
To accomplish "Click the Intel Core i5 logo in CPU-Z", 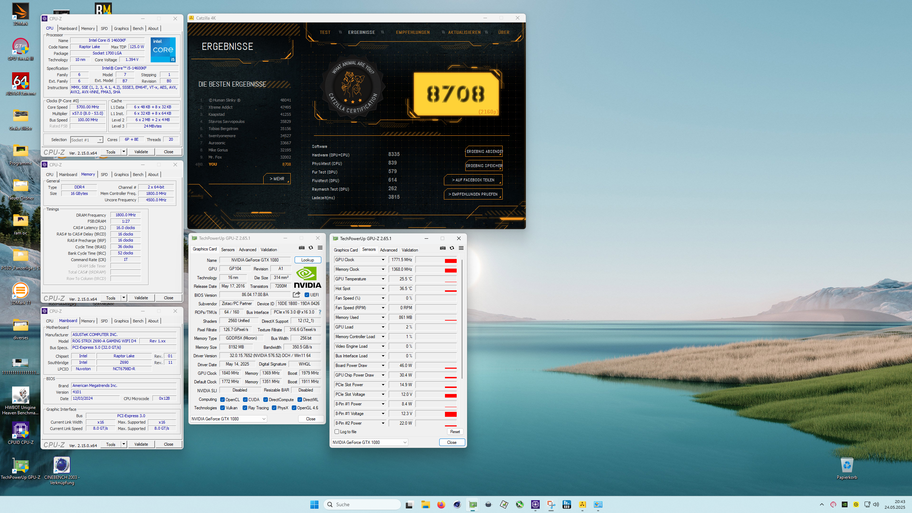I will point(163,50).
